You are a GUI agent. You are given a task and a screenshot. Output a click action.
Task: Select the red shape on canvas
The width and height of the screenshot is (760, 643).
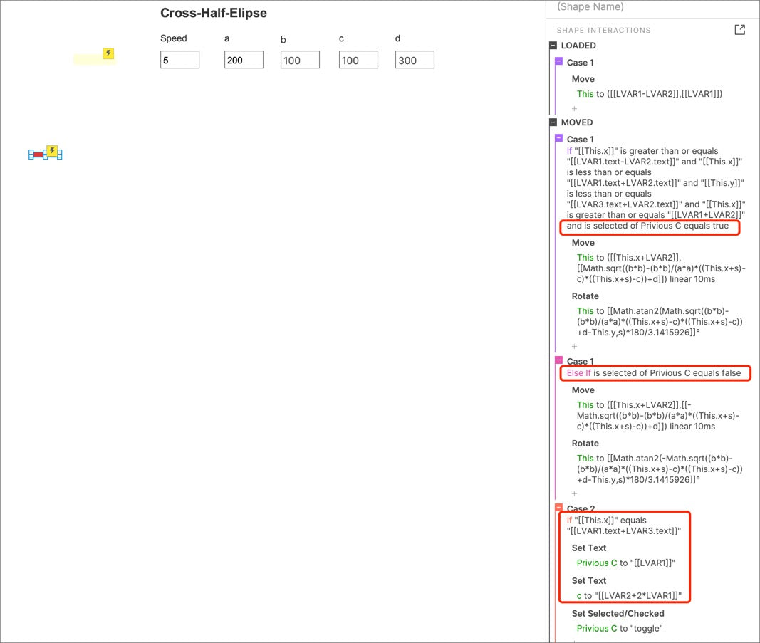(x=38, y=155)
